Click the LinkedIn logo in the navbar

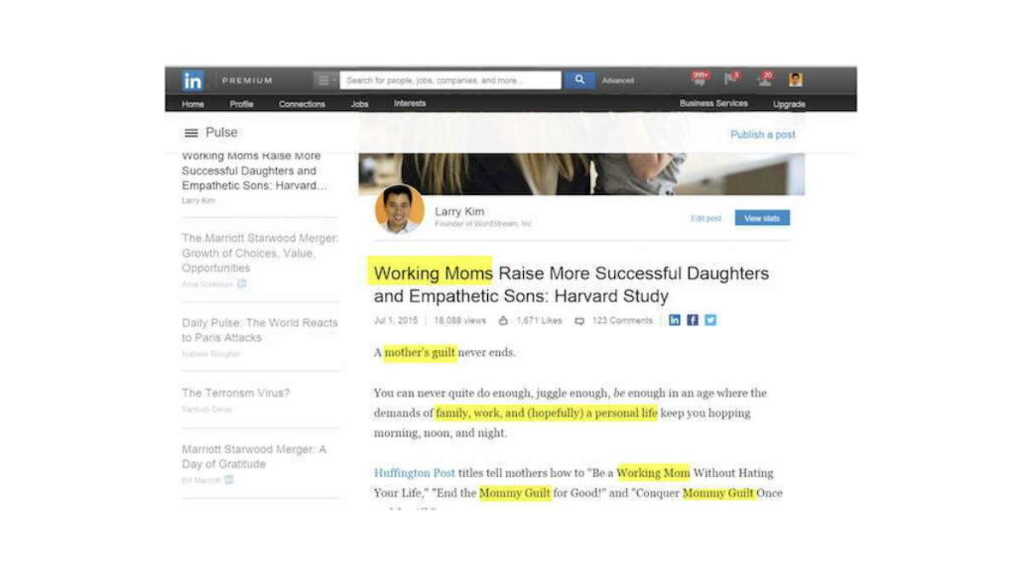[x=192, y=80]
